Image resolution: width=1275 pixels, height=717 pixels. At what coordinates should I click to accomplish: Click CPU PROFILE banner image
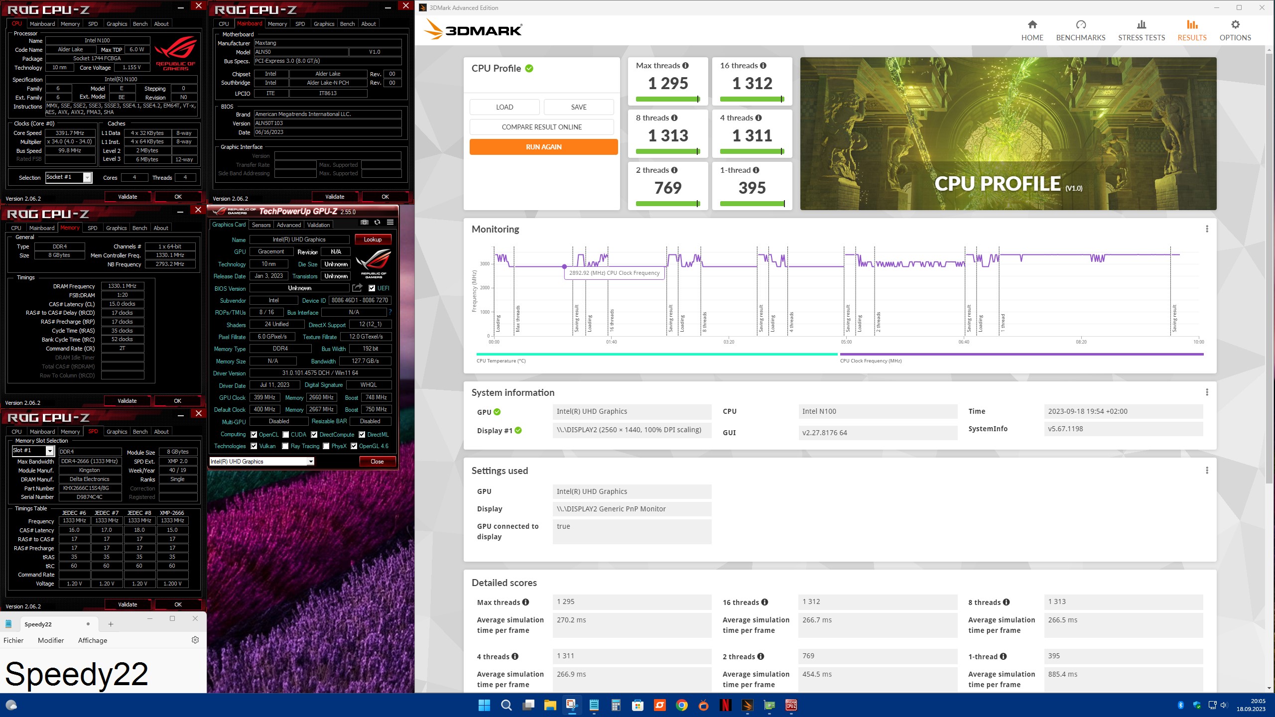(1008, 133)
